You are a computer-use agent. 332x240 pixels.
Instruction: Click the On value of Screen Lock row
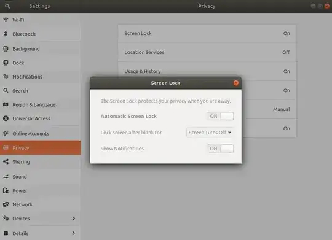point(287,33)
